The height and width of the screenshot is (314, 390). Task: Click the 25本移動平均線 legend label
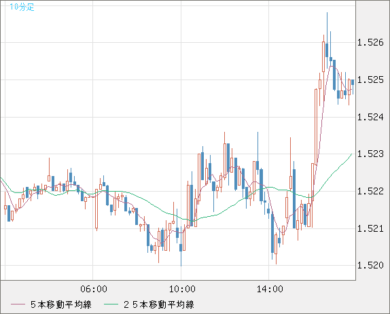tap(159, 304)
